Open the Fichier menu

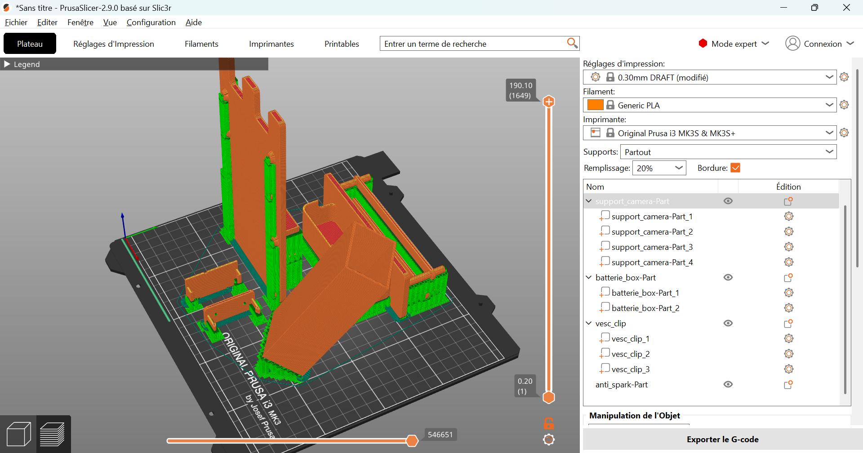pyautogui.click(x=16, y=22)
